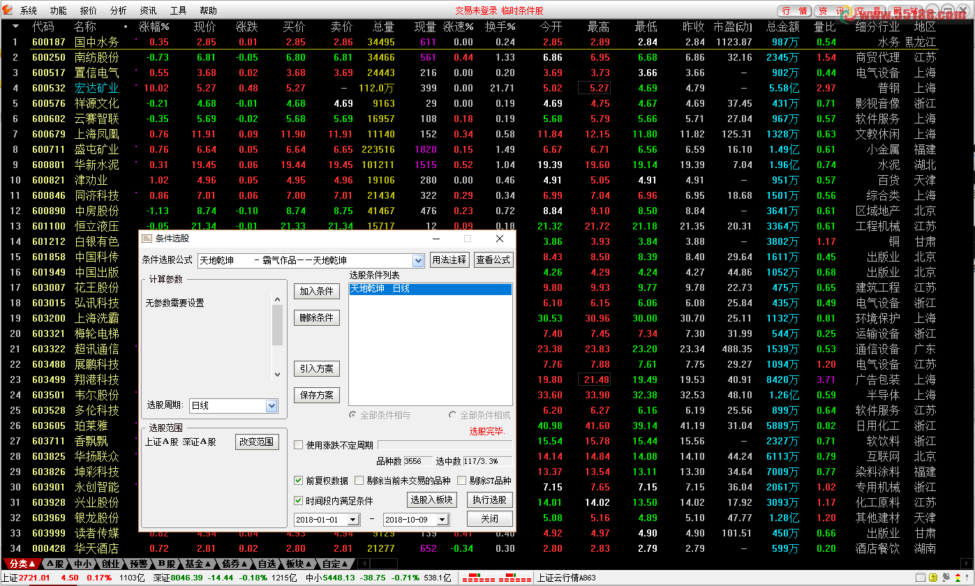
Task: Click the 加入条件 button
Action: (317, 291)
